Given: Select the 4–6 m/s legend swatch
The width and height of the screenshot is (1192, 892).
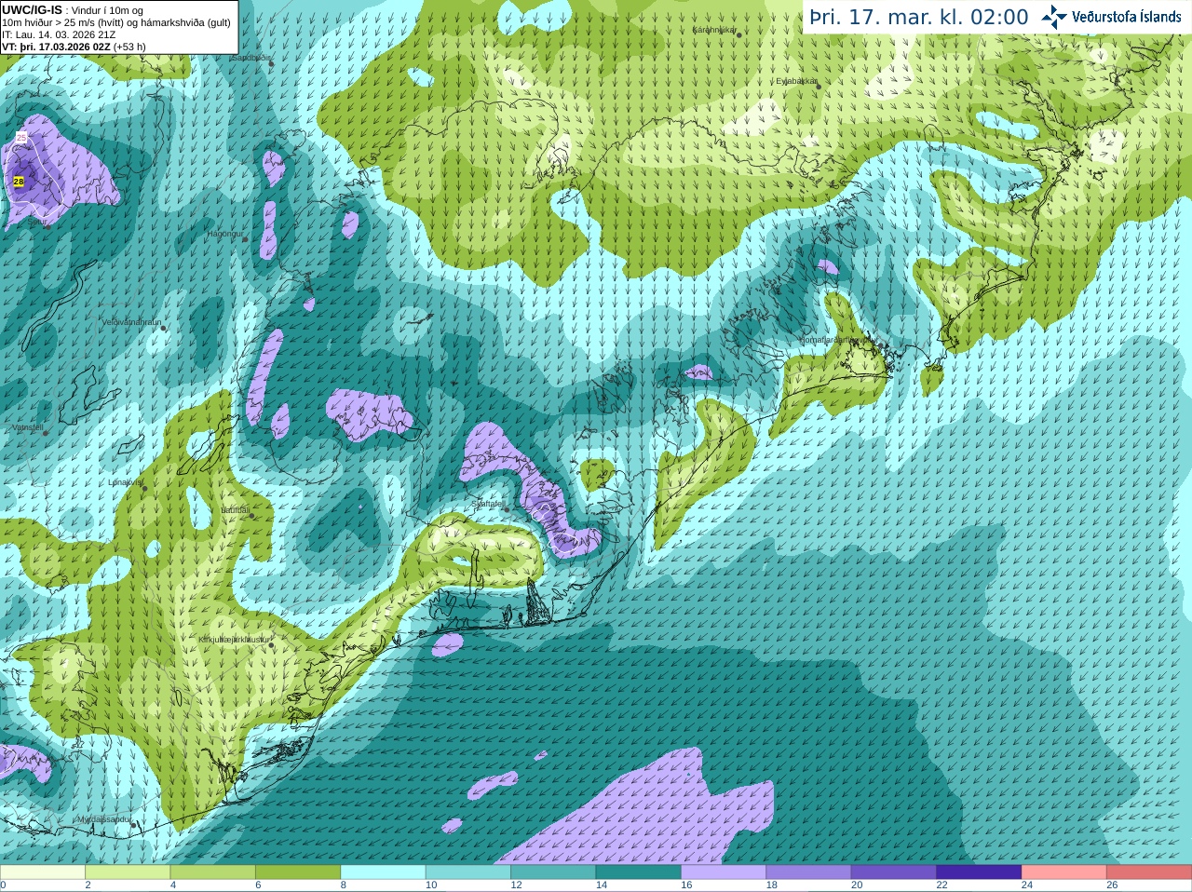Looking at the screenshot, I should pos(213,872).
